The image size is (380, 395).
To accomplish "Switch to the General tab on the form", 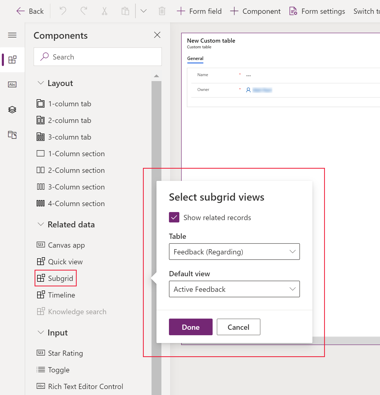I will coord(195,58).
